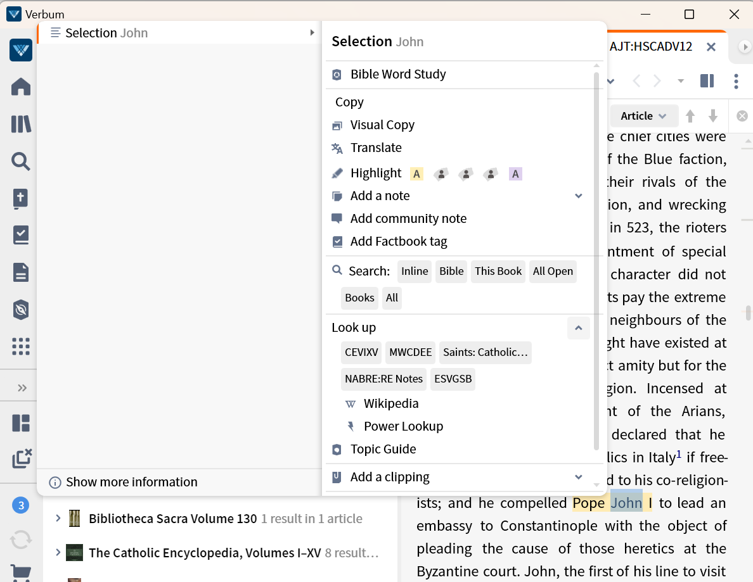Look up in CEVIXV
The height and width of the screenshot is (582, 753).
point(361,353)
